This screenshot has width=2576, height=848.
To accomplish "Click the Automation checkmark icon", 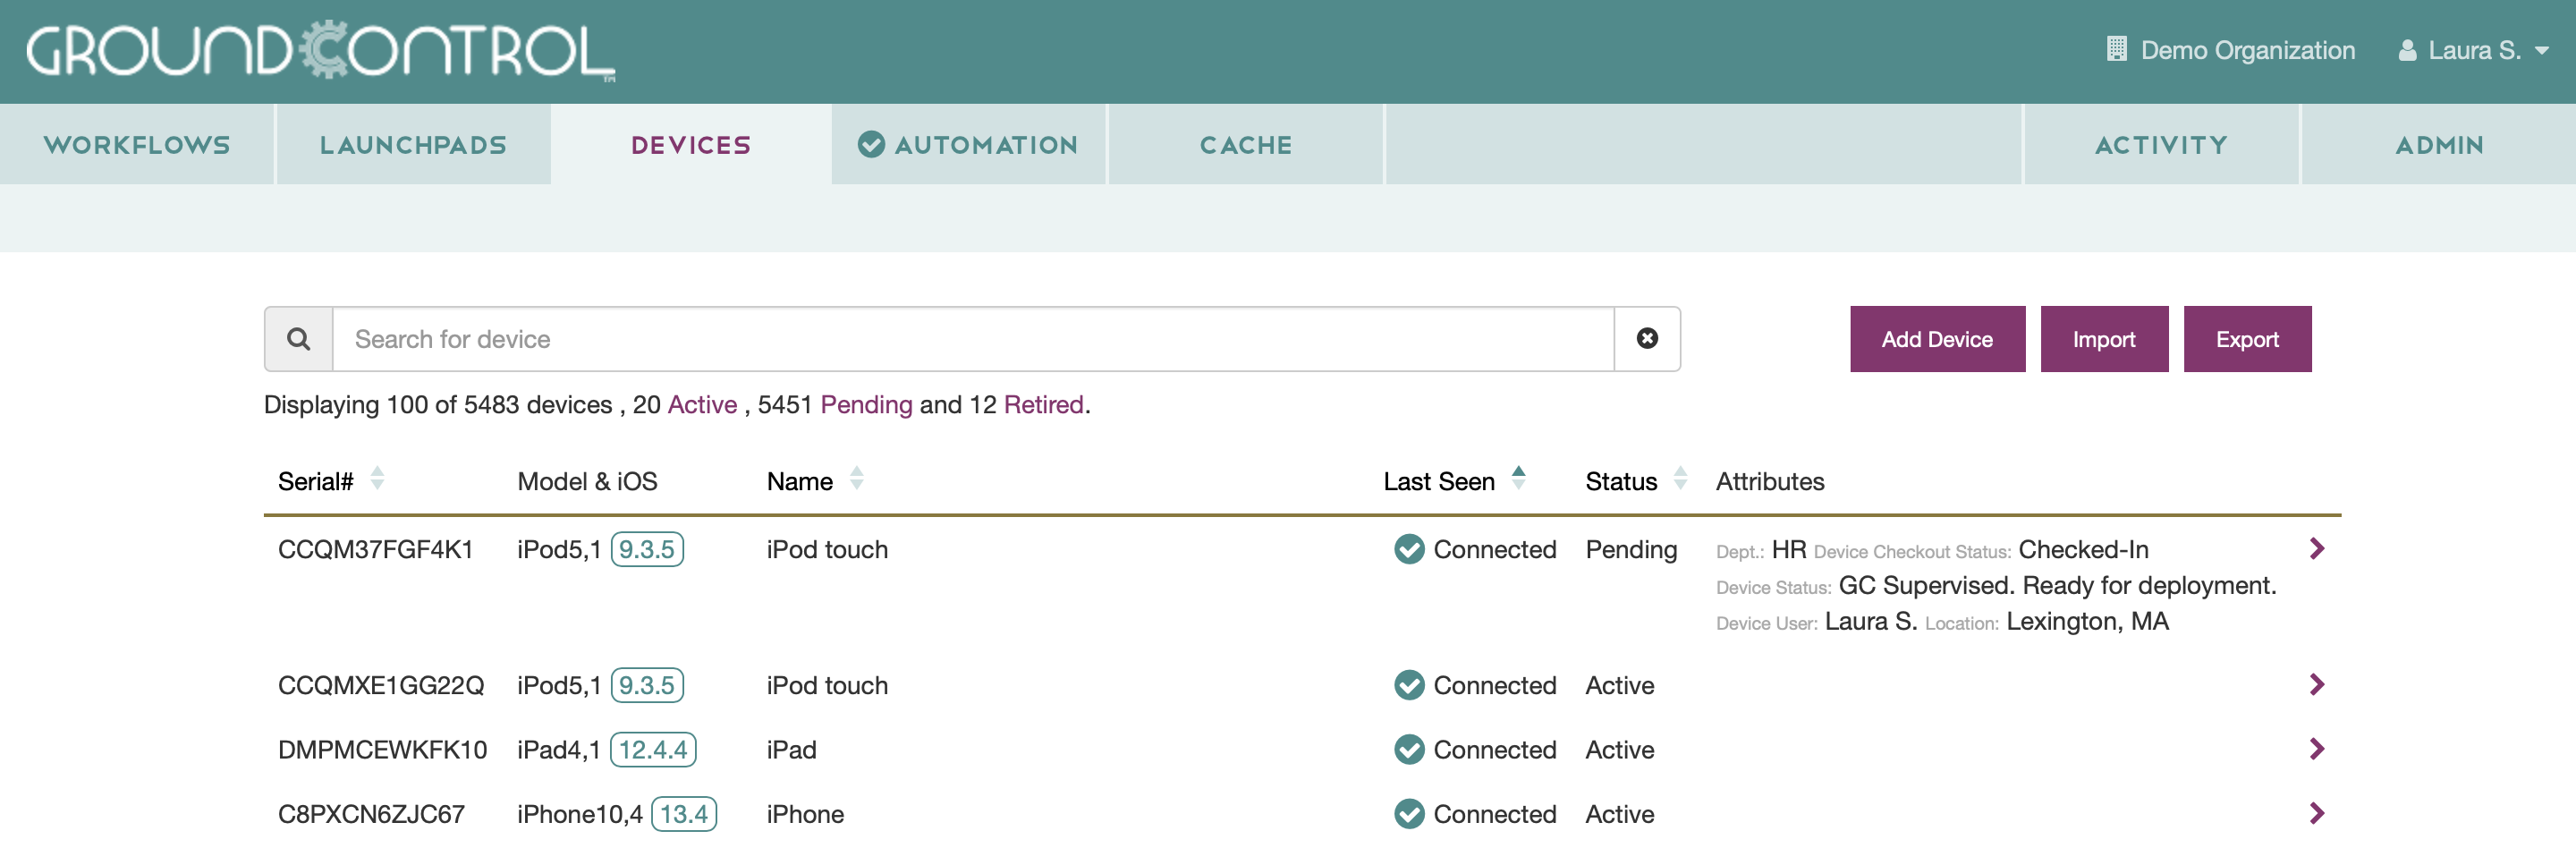I will tap(871, 145).
